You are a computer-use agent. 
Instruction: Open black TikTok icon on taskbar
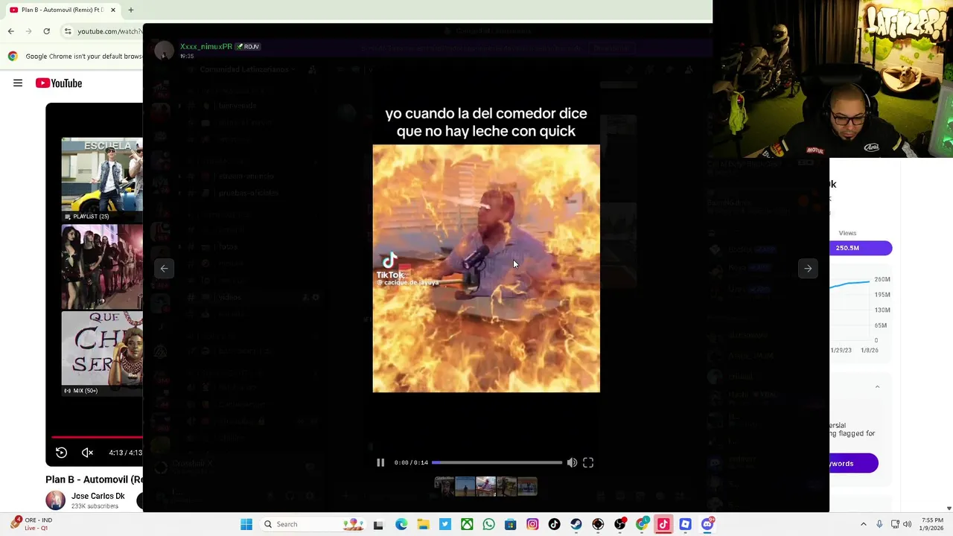(554, 524)
